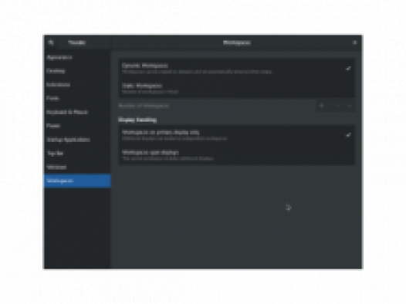Go to Desktop section in sidebar
Image resolution: width=406 pixels, height=304 pixels.
[77, 71]
